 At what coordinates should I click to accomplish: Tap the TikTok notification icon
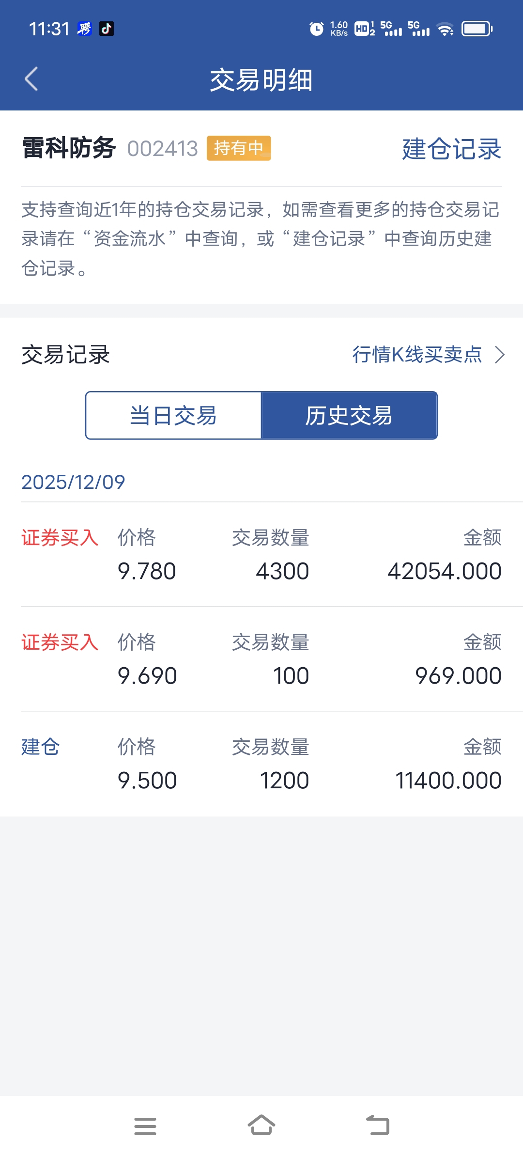107,29
